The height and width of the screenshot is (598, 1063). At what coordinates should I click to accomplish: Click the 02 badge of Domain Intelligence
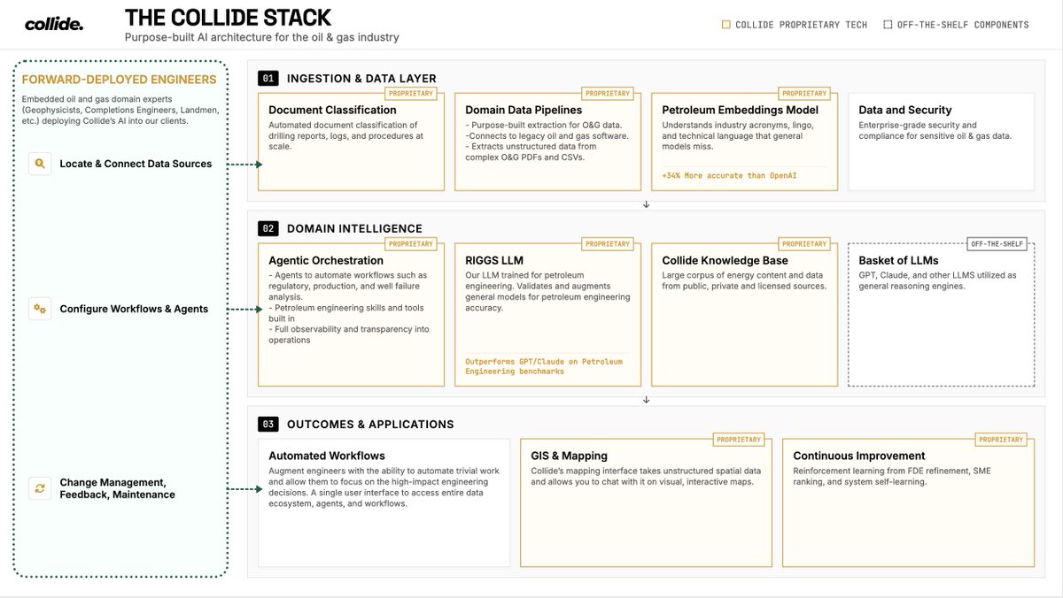(268, 228)
